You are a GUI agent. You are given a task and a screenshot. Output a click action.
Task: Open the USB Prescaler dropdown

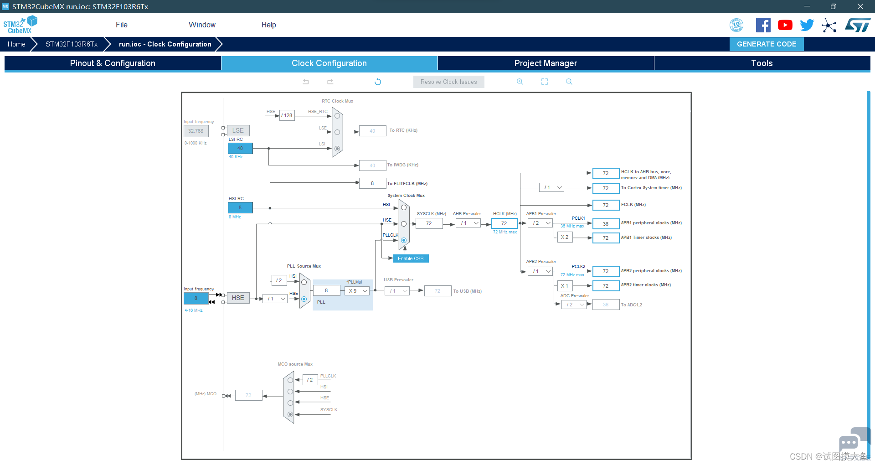coord(397,291)
